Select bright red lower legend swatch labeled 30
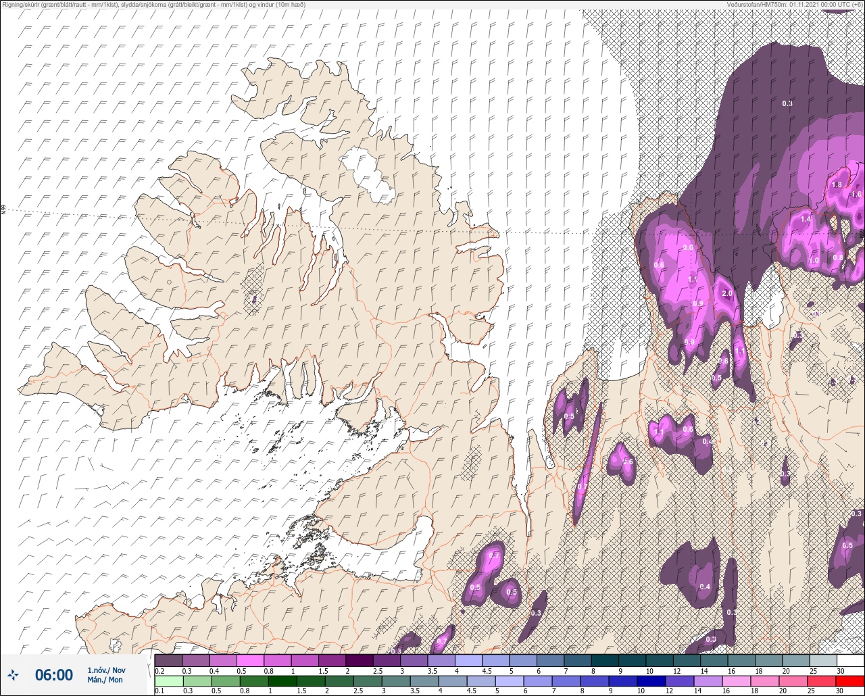 pyautogui.click(x=850, y=680)
